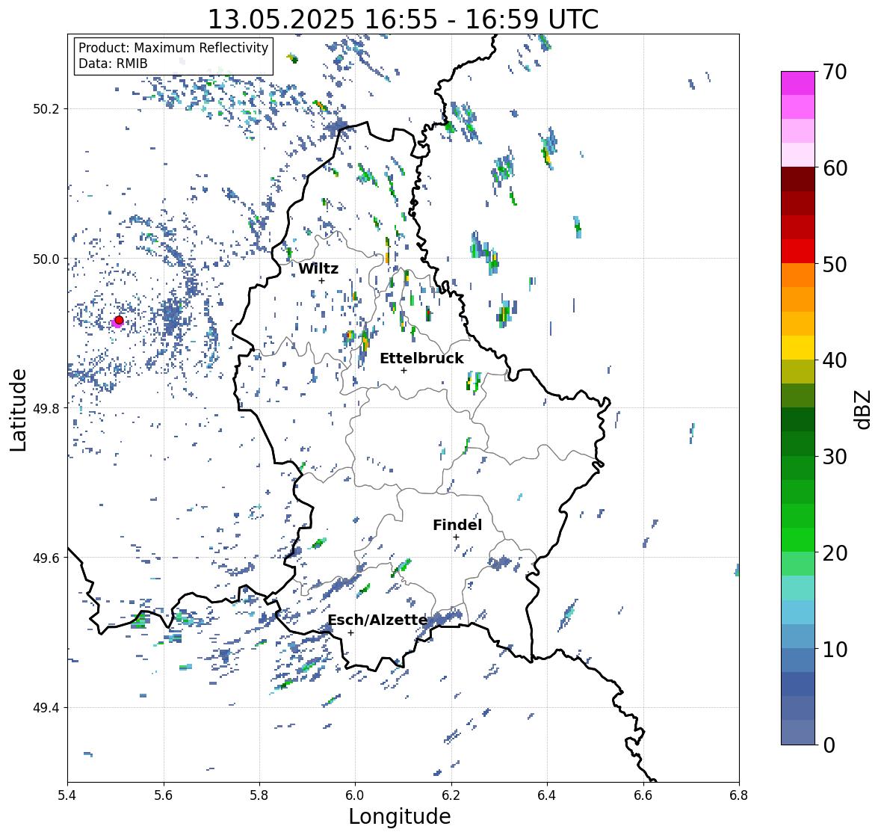Click the 'Product: Maximum Reflectivity' legend text
881x835 pixels.
pyautogui.click(x=173, y=48)
